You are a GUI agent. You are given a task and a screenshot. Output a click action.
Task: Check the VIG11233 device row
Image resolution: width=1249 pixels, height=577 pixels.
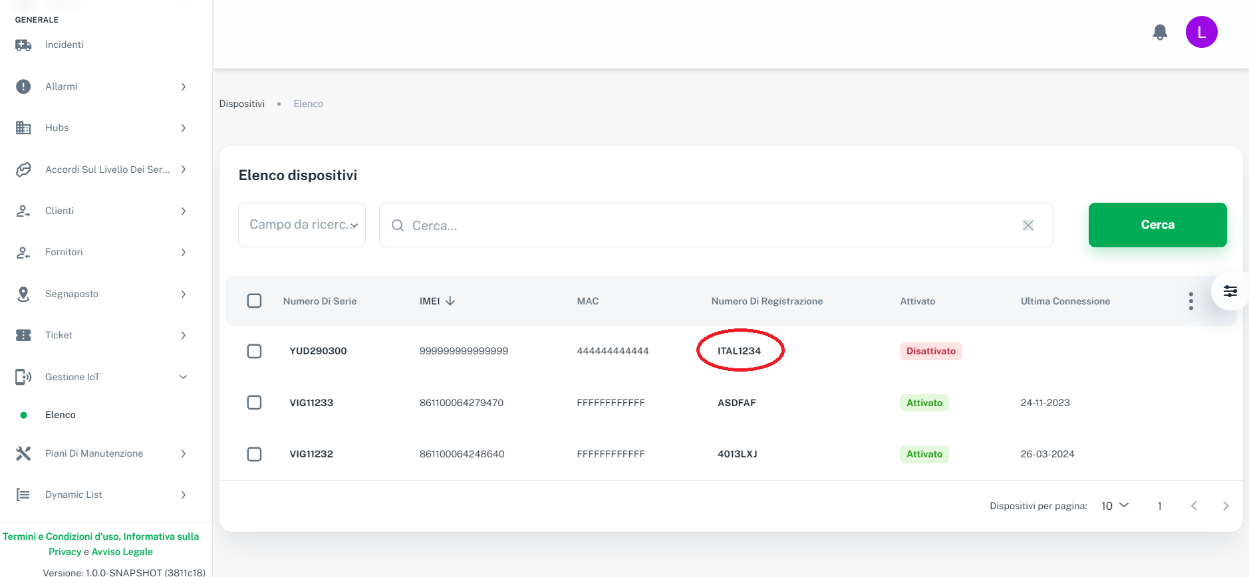click(x=254, y=403)
